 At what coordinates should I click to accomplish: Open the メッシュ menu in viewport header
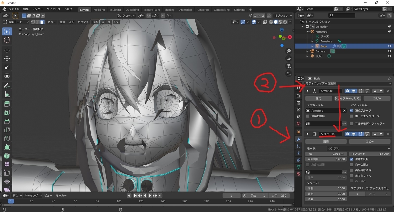(x=83, y=22)
